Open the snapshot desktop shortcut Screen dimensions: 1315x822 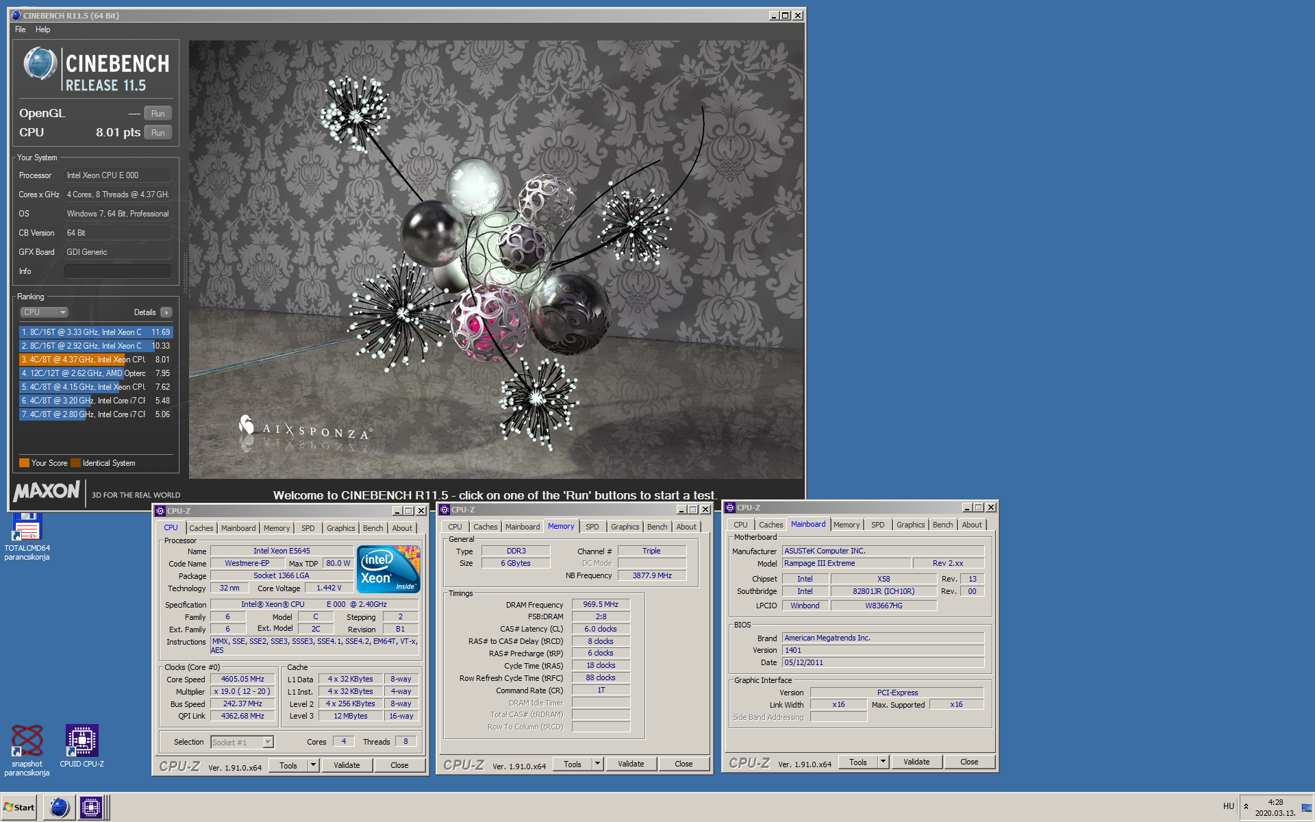27,751
